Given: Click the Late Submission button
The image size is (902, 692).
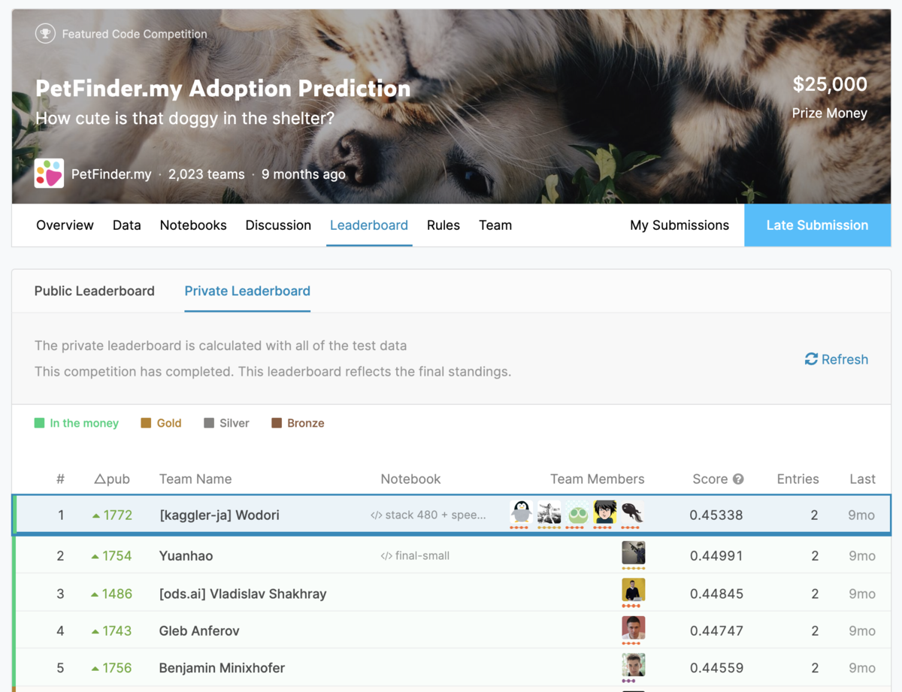Looking at the screenshot, I should point(817,225).
